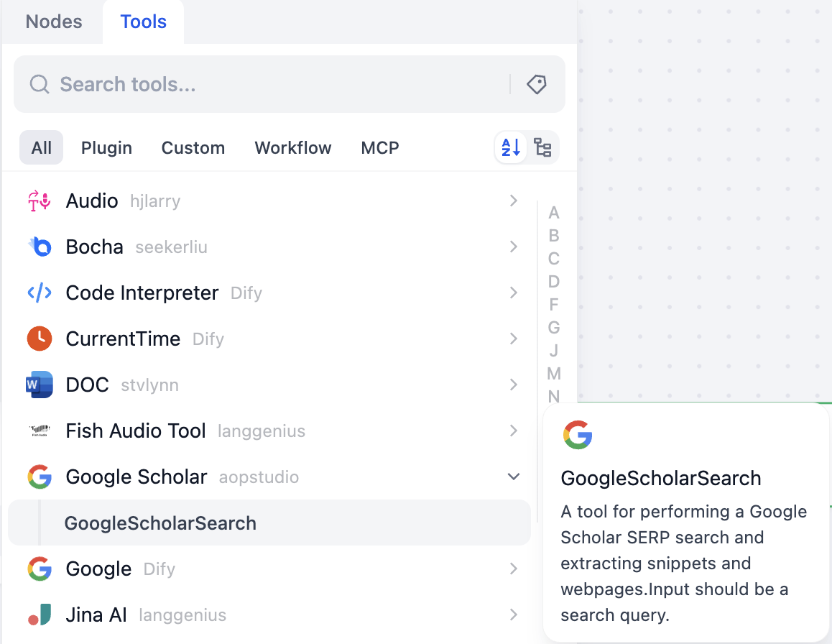Select the All filter
832x644 pixels.
point(42,148)
